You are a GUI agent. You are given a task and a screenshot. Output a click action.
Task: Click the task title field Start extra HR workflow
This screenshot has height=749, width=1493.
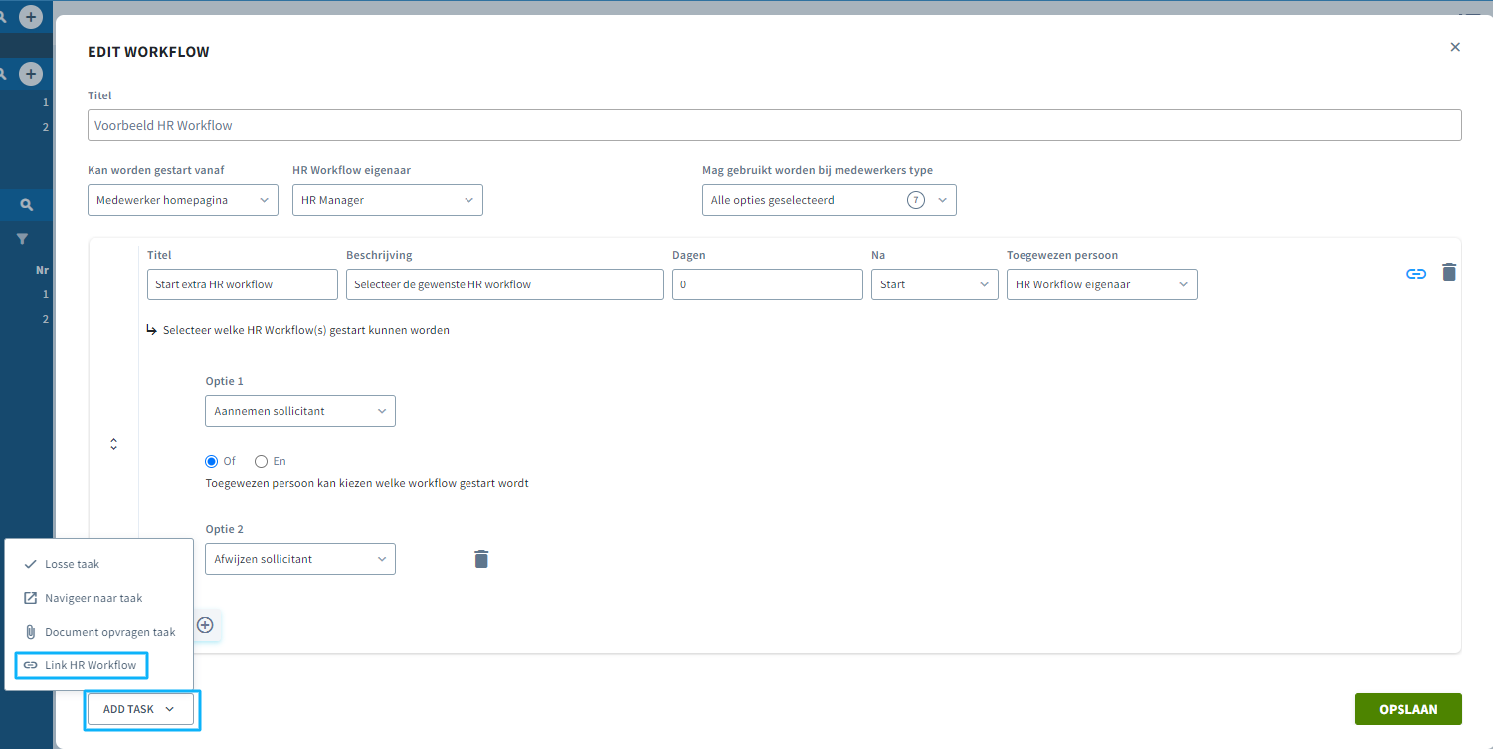(243, 284)
